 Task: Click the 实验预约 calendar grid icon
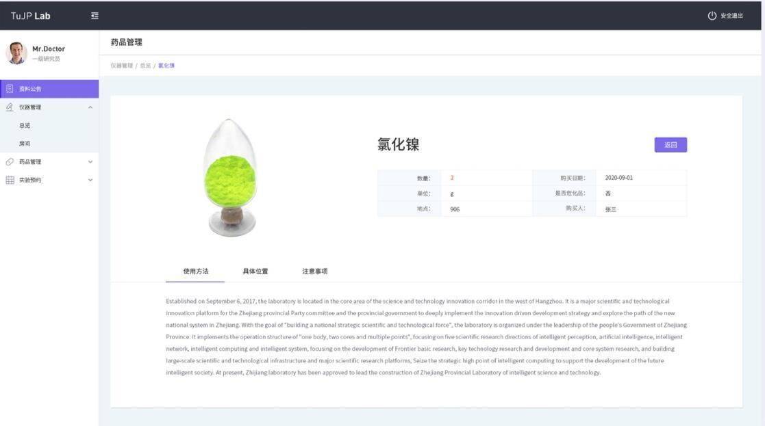coord(10,181)
